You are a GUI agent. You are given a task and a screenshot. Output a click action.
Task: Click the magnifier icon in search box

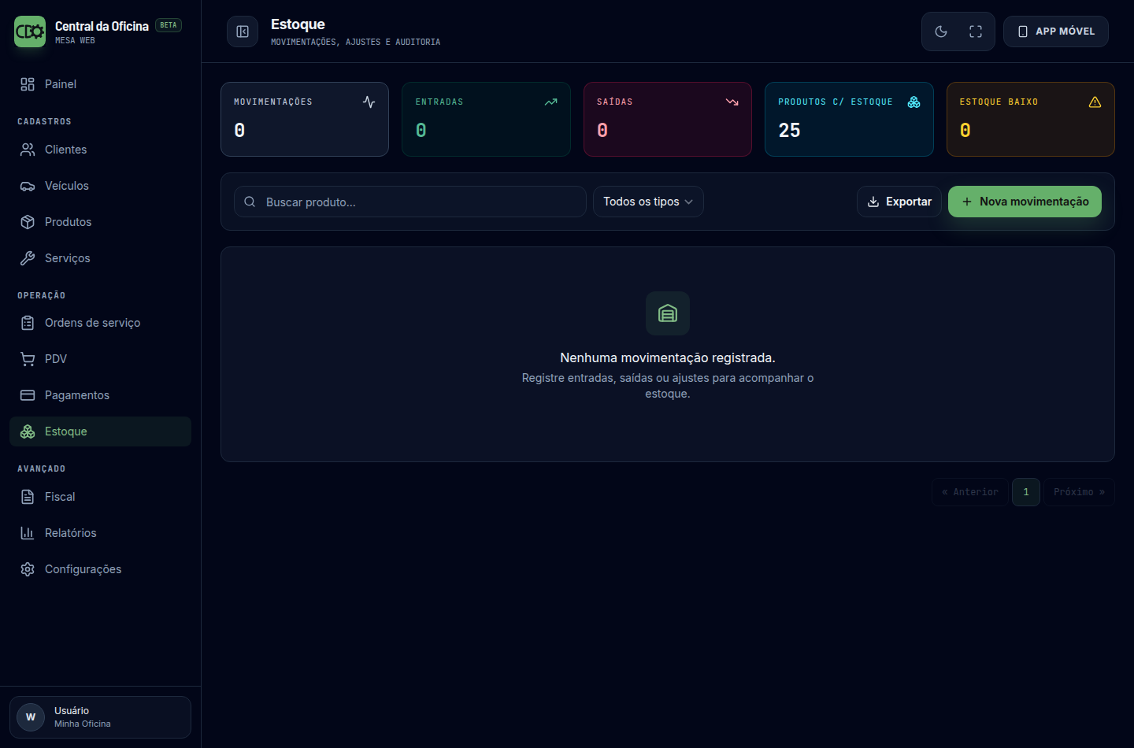pyautogui.click(x=250, y=202)
